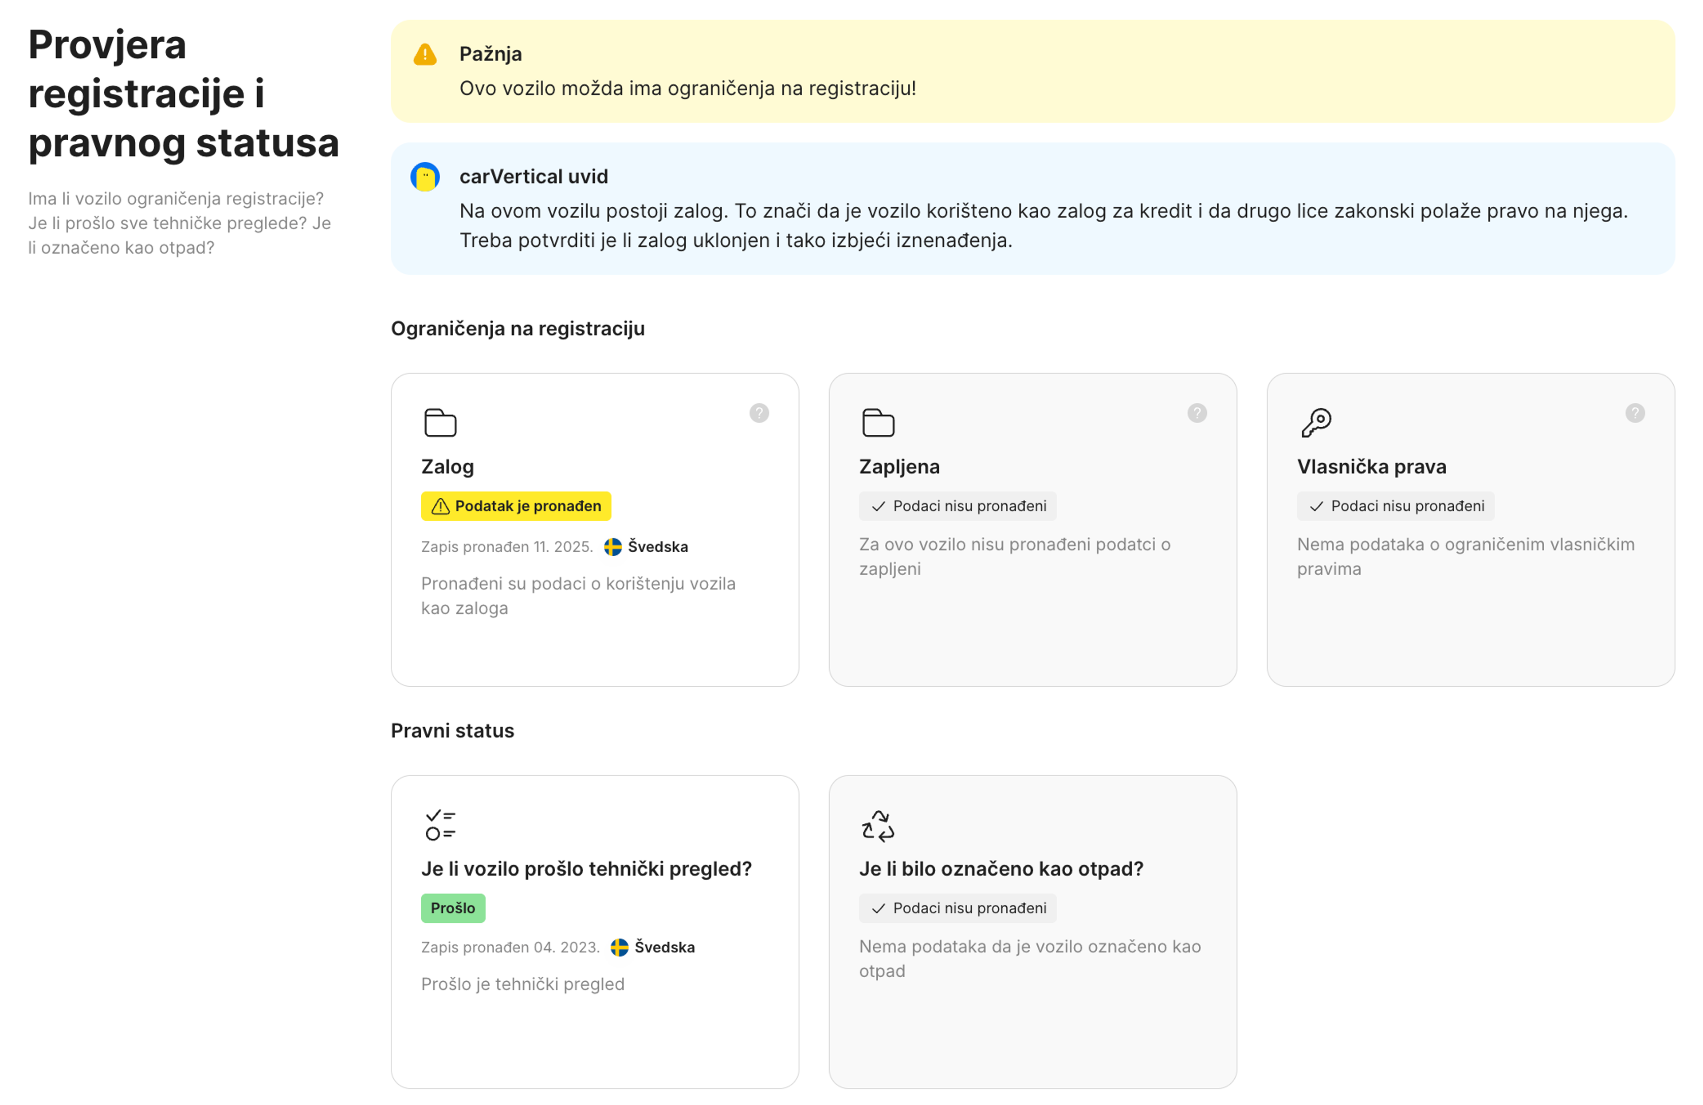Click the help icon on Zalog card
The image size is (1703, 1105).
pyautogui.click(x=759, y=413)
